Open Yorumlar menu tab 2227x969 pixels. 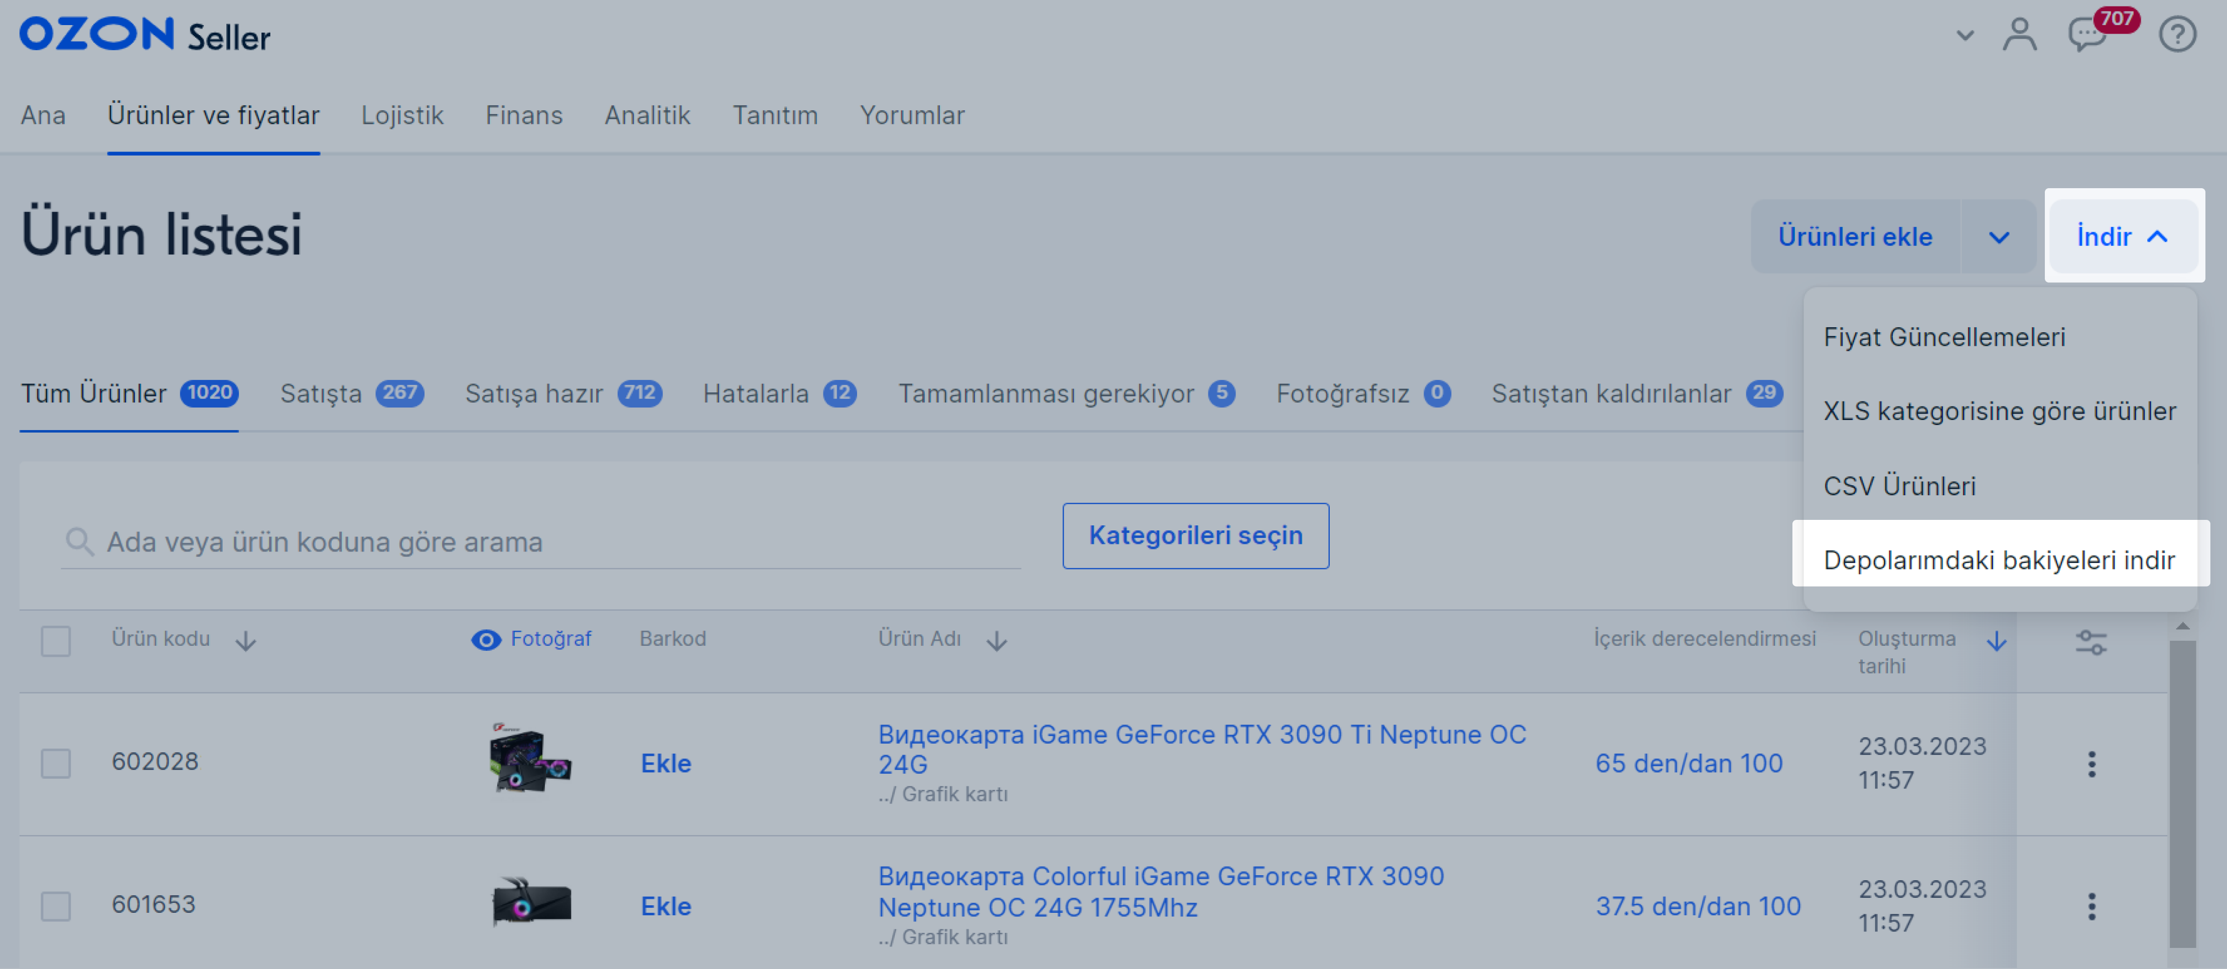[x=912, y=115]
